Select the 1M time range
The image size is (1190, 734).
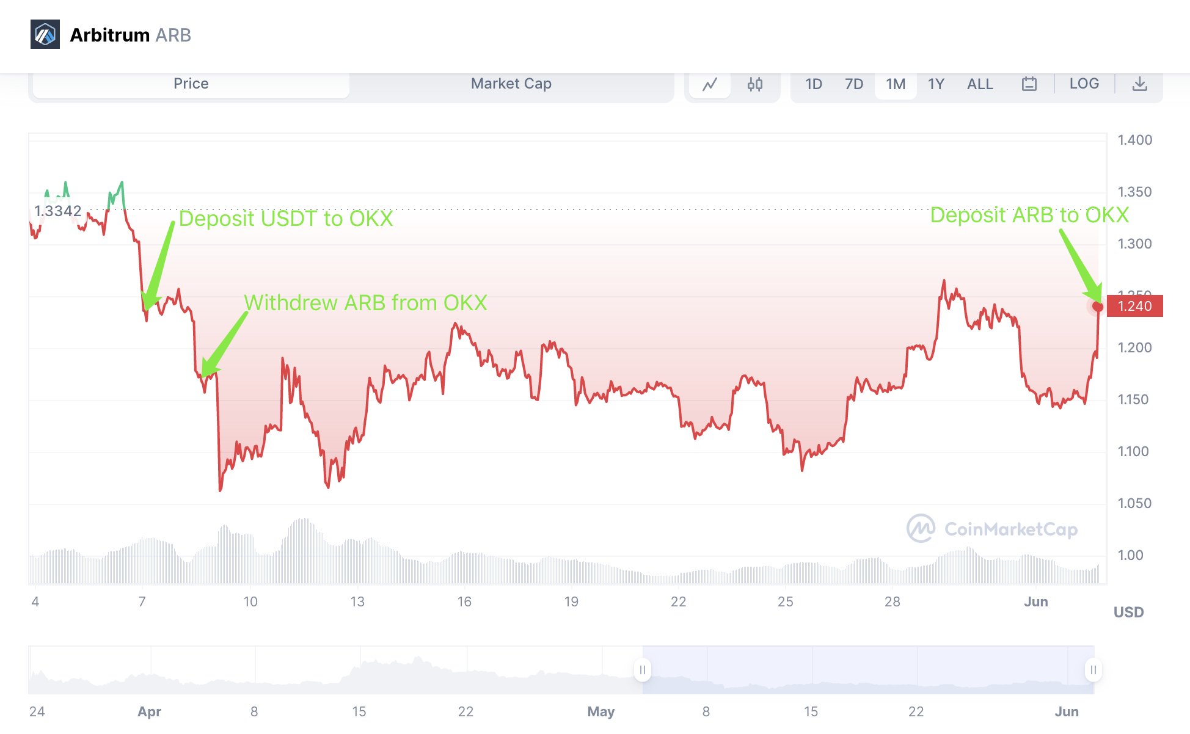coord(896,84)
